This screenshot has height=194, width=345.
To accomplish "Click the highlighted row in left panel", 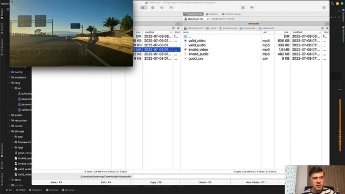I will pos(157,50).
